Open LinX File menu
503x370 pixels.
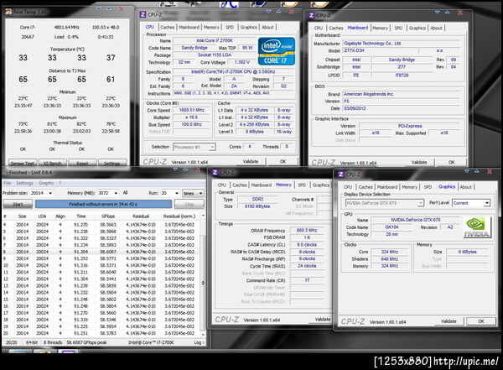pyautogui.click(x=7, y=183)
